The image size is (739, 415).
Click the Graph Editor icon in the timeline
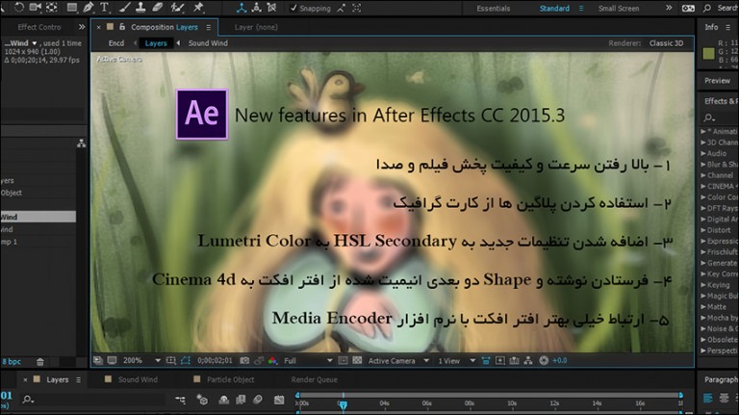[x=279, y=400]
